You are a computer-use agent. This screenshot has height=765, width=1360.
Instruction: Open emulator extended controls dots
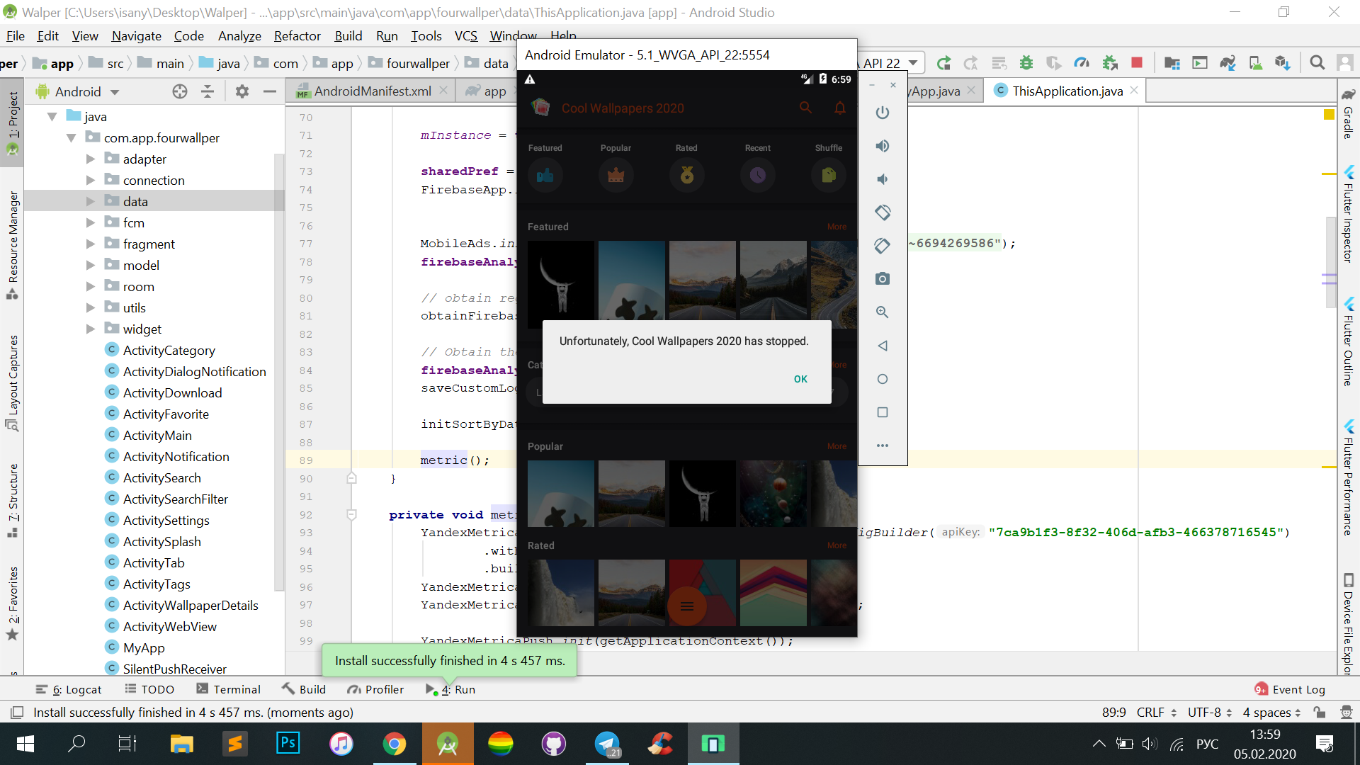[882, 446]
